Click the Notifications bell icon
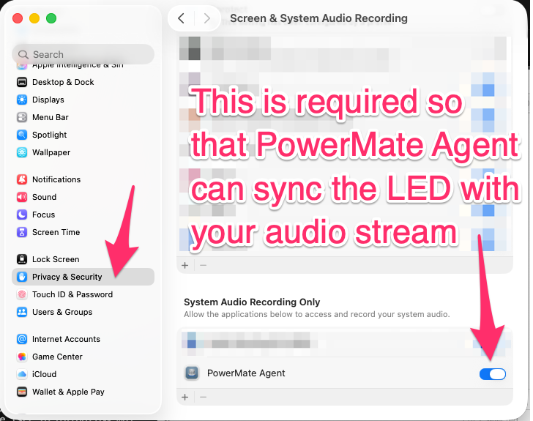533x421 pixels. [22, 179]
